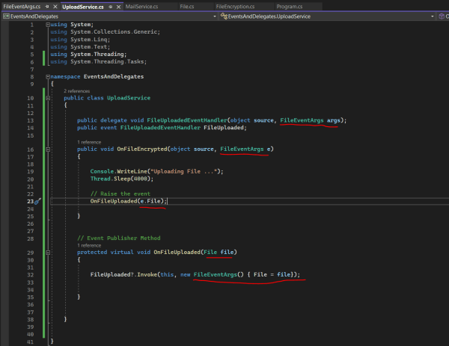Click line number 23 in the margin

coord(30,201)
